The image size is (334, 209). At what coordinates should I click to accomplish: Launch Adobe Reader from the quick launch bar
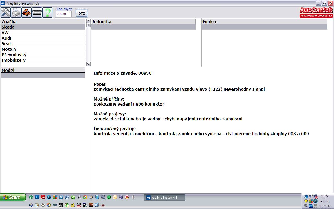(x=43, y=197)
